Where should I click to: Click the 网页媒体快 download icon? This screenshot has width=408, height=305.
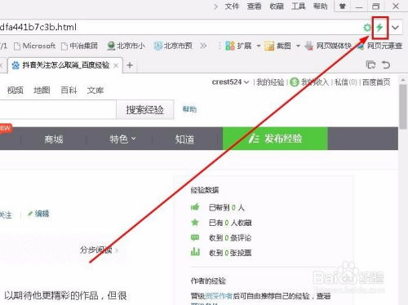tap(308, 46)
